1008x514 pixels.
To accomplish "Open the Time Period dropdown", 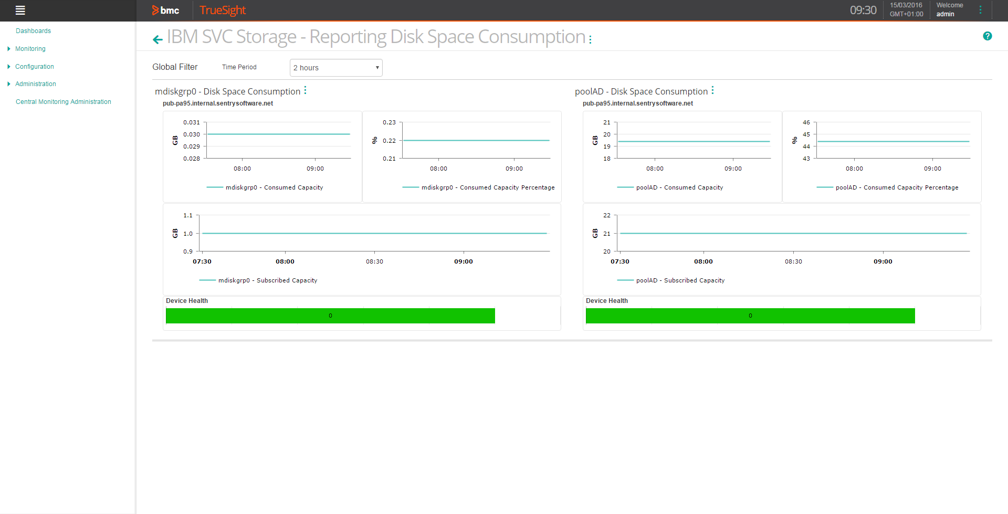I will click(x=336, y=68).
